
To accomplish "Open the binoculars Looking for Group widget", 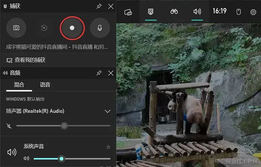I will (x=174, y=12).
